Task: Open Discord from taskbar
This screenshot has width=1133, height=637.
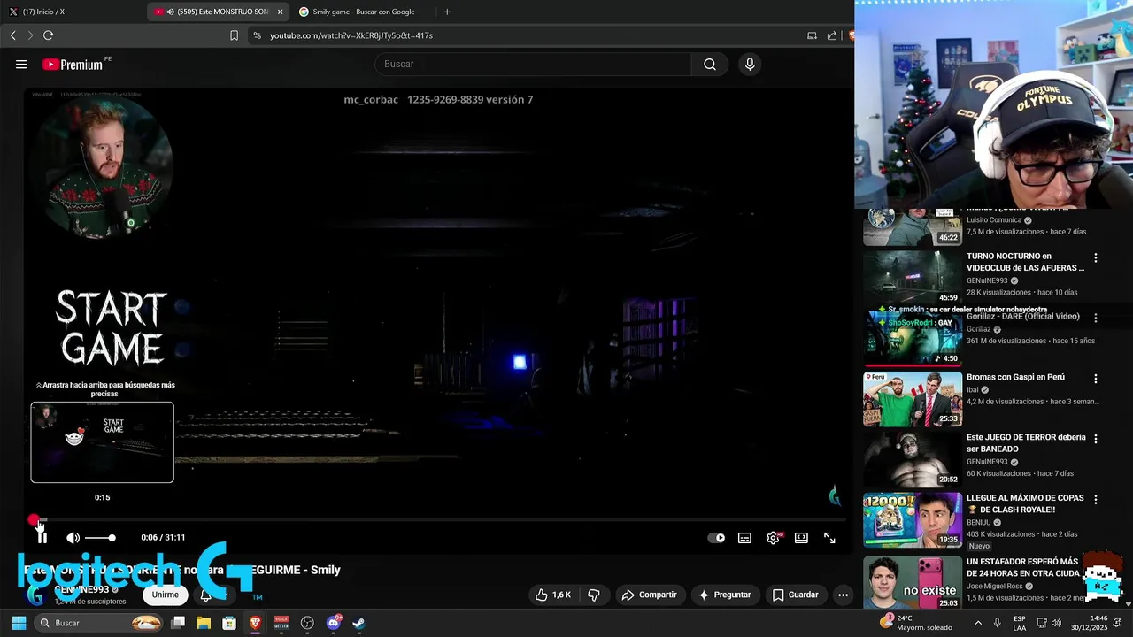Action: pyautogui.click(x=333, y=623)
